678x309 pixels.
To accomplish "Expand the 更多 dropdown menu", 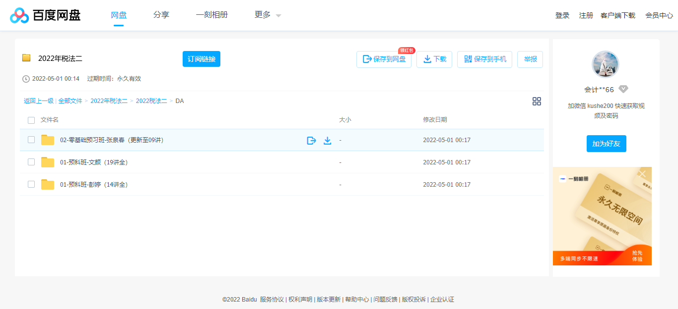I will coord(268,15).
